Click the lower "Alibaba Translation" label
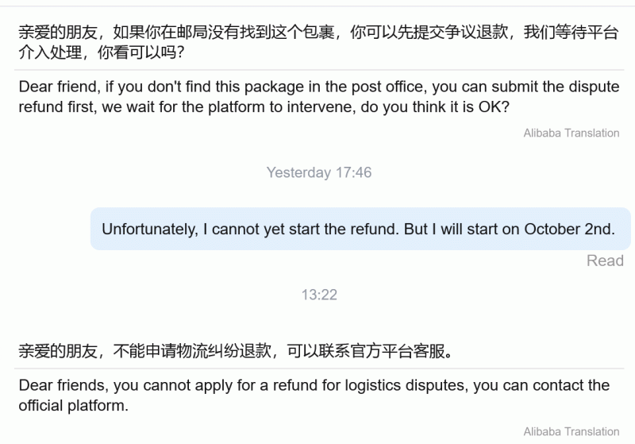This screenshot has height=444, width=635. click(x=571, y=432)
